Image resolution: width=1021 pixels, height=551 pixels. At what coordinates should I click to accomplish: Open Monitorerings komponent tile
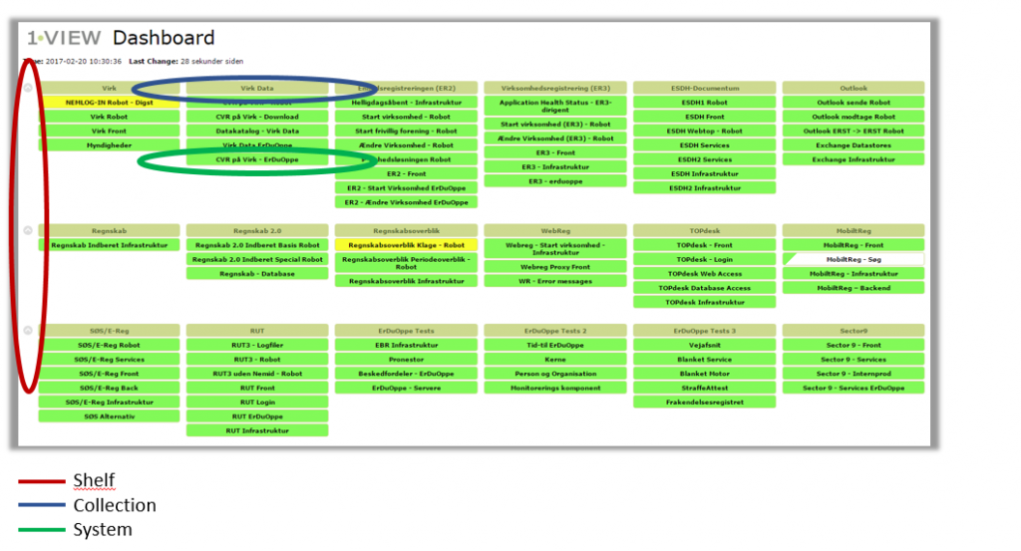click(555, 388)
